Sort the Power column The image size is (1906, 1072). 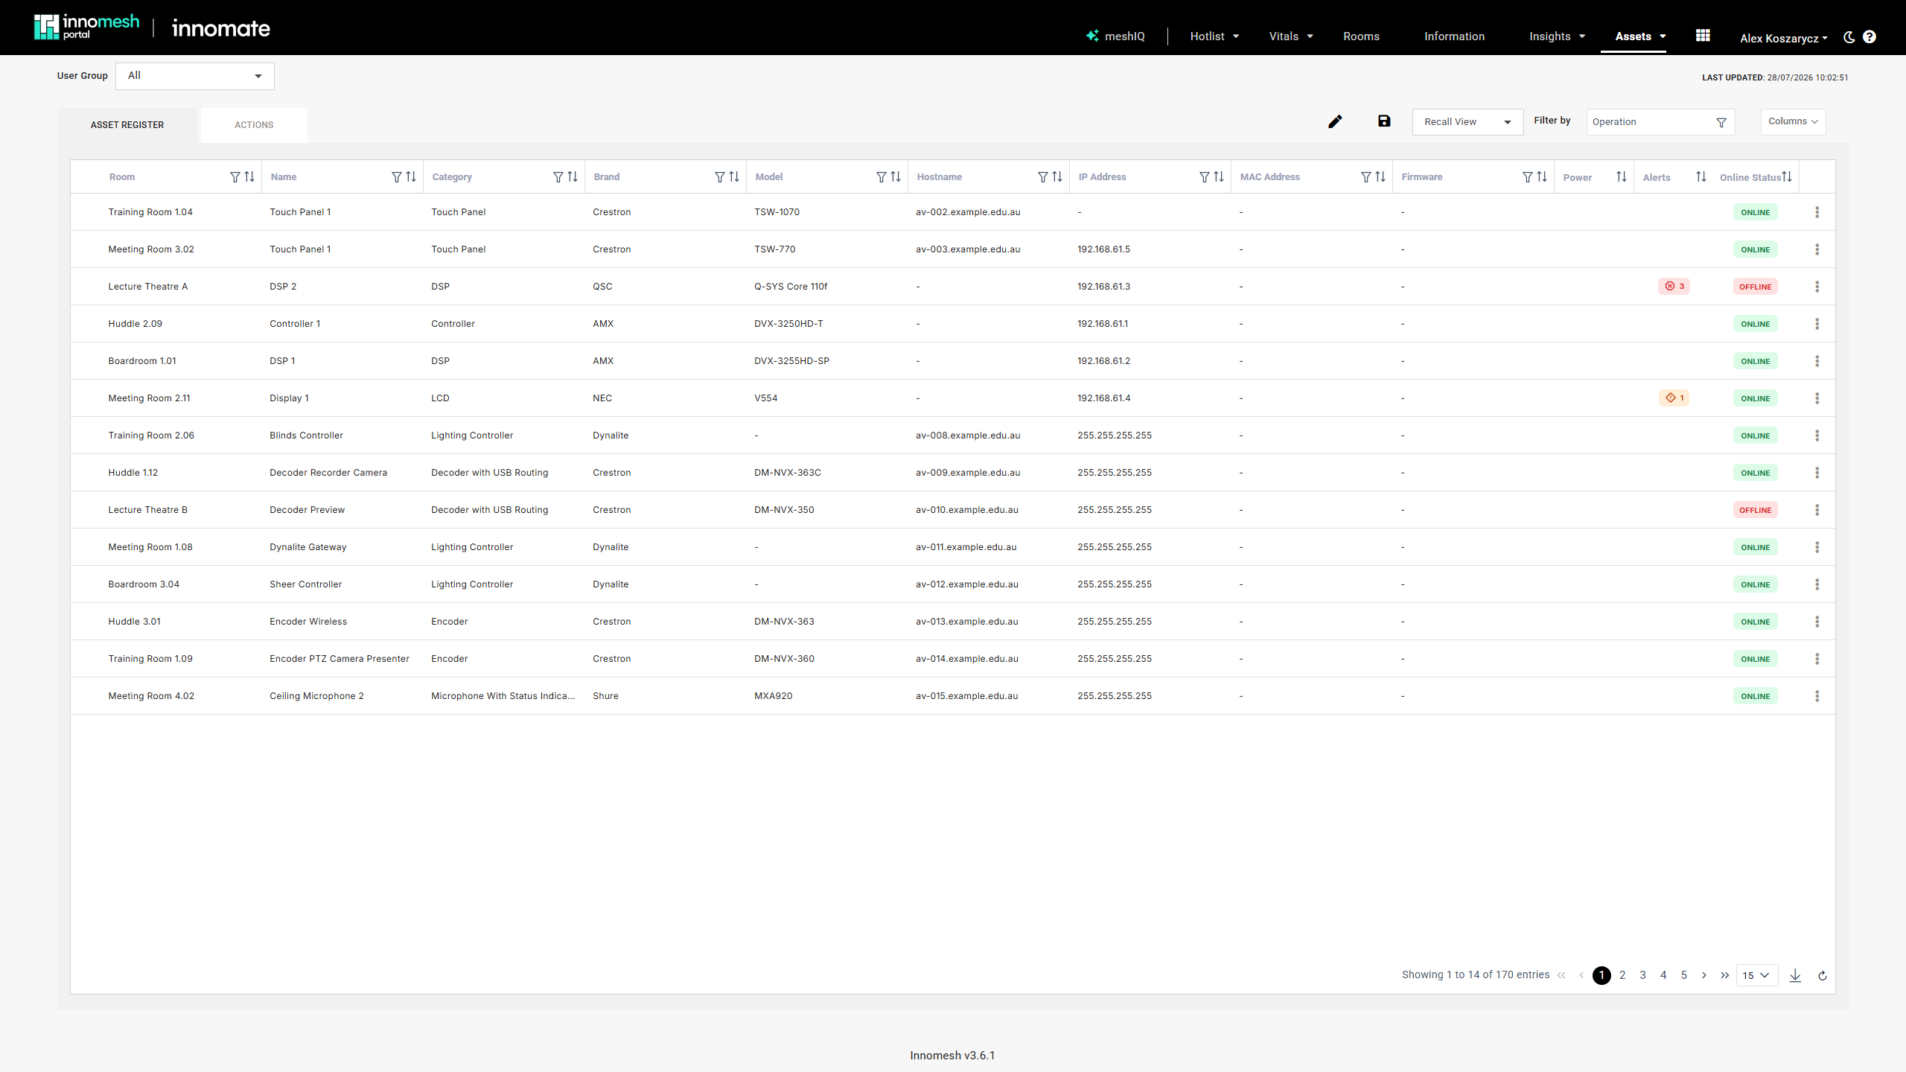click(x=1622, y=176)
